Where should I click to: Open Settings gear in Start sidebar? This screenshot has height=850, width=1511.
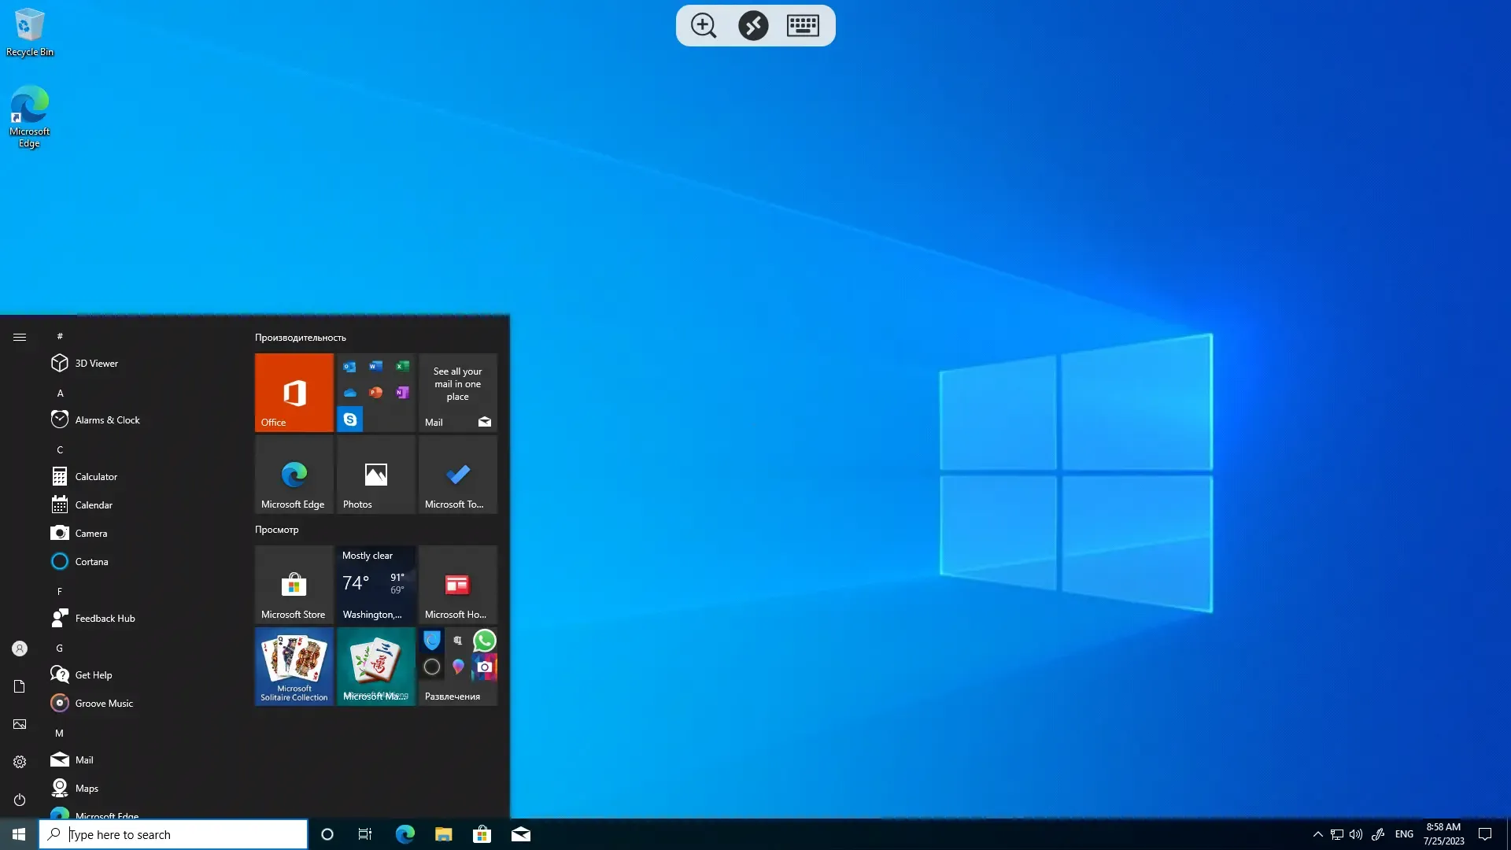(x=20, y=762)
